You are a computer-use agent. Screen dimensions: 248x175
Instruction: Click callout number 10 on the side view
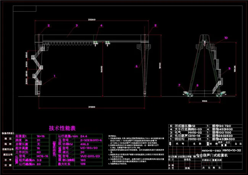click(x=225, y=38)
